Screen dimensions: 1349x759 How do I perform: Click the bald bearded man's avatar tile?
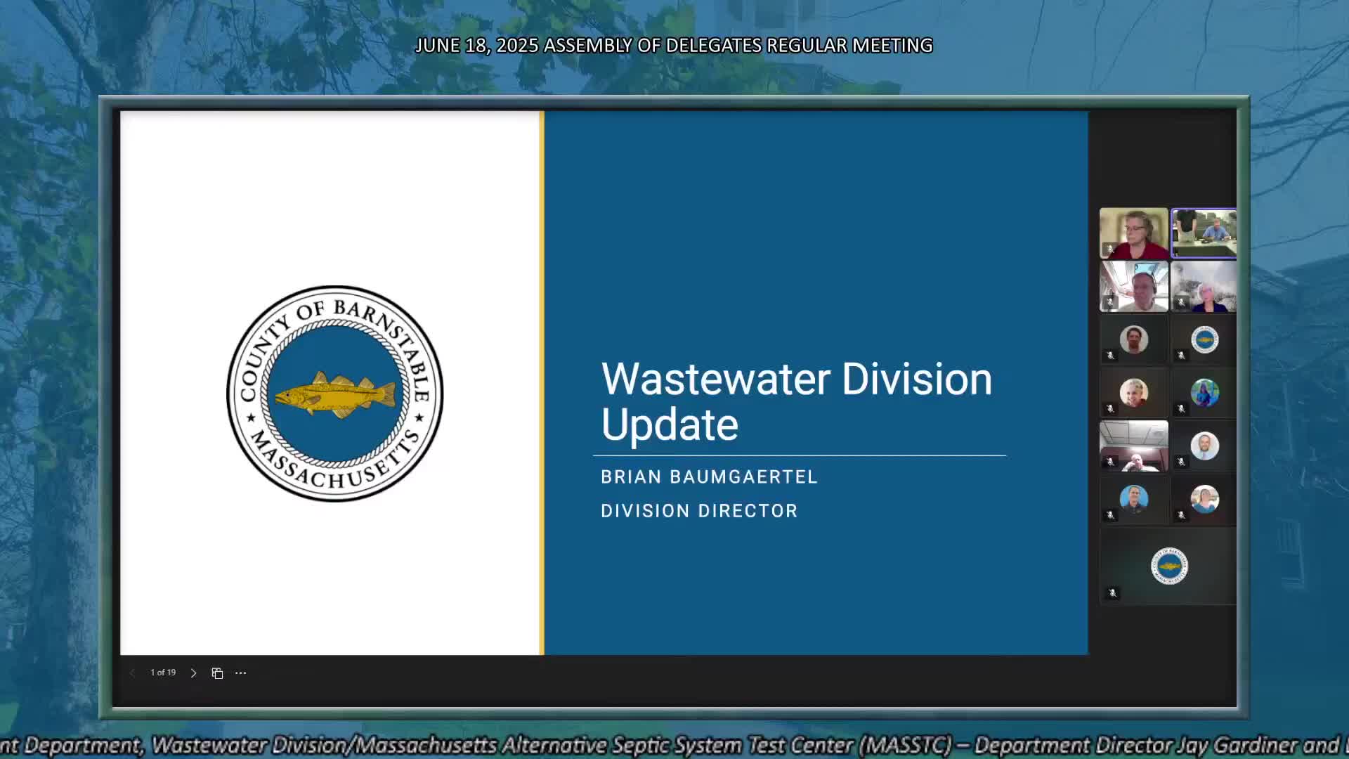[1204, 446]
